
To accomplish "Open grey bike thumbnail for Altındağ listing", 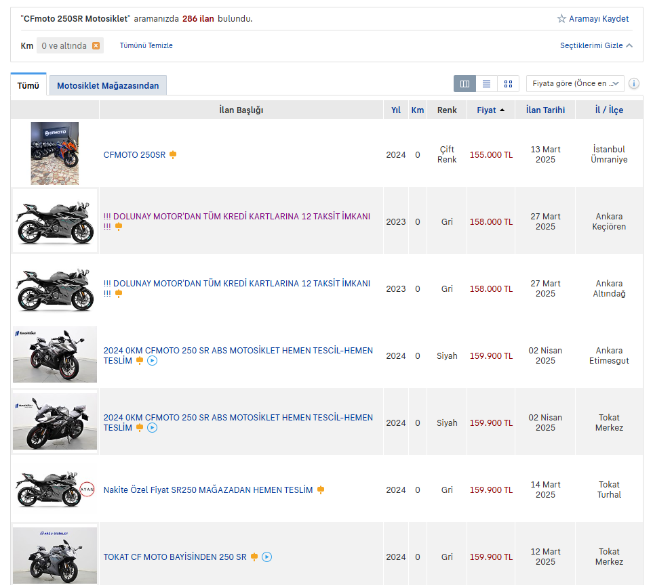I will pyautogui.click(x=54, y=288).
